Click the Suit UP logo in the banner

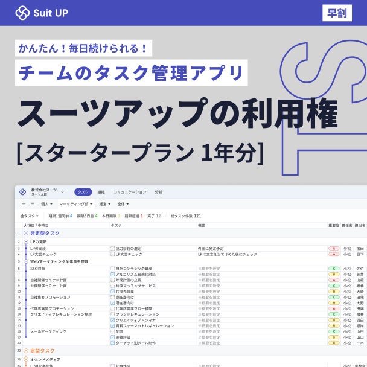tap(42, 13)
